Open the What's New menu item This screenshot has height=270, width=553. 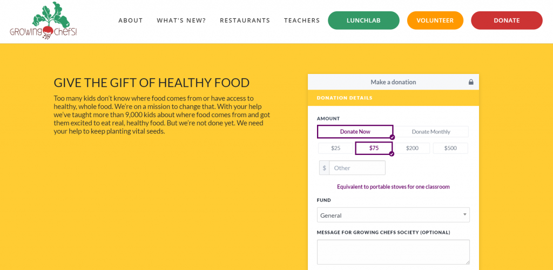pos(181,21)
